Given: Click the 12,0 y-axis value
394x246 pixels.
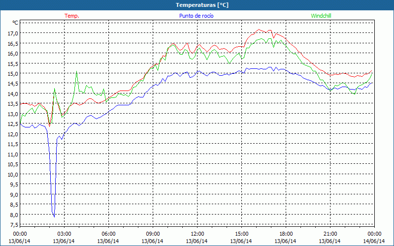Looking at the screenshot, I should pyautogui.click(x=13, y=134).
